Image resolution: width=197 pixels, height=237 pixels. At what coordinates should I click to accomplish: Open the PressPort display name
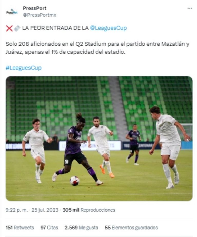point(34,8)
